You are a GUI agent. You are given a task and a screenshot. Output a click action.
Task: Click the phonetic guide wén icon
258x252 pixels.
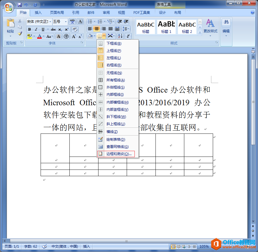(x=72, y=21)
